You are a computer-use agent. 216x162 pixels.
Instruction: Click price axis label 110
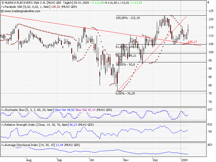[211, 36]
